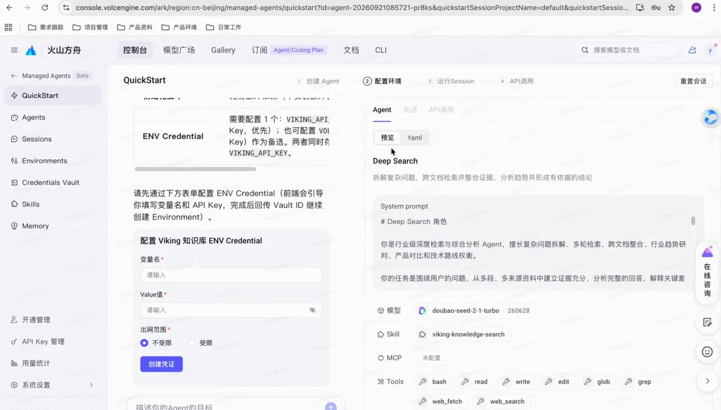The image size is (721, 410).
Task: Go back to Managed Agents arrow
Action: click(x=14, y=76)
